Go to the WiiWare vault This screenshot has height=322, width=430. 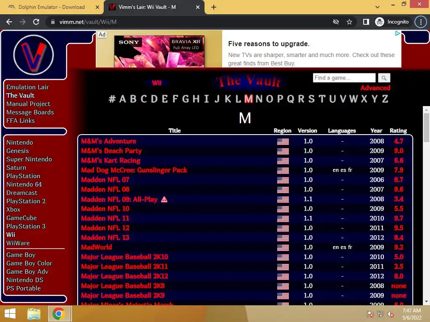click(x=18, y=243)
